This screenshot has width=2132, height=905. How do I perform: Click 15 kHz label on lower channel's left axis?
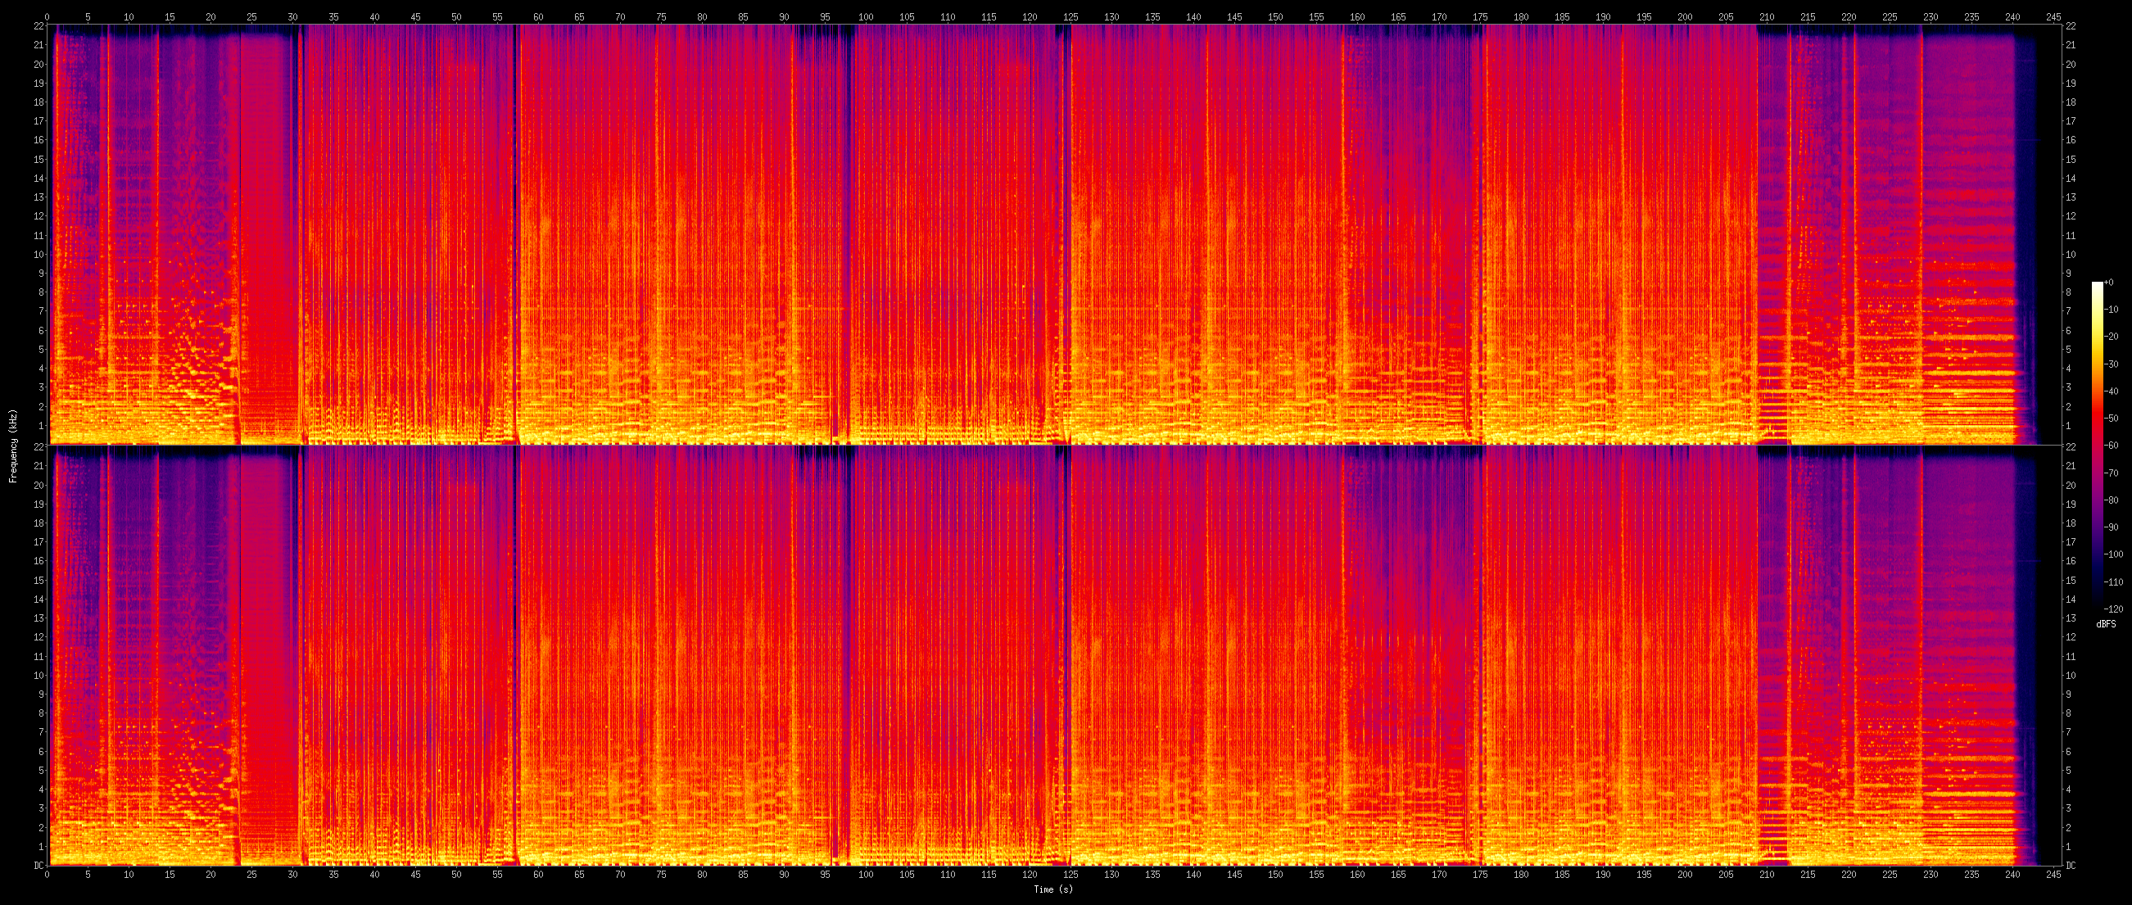37,580
